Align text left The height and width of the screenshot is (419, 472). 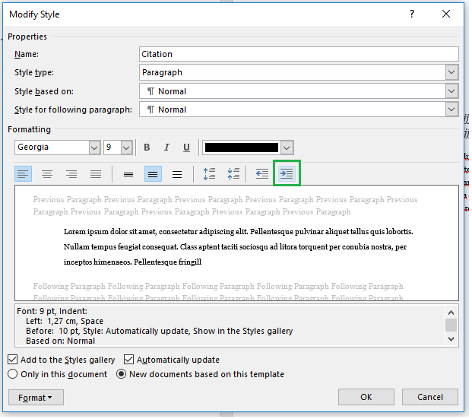(x=23, y=174)
